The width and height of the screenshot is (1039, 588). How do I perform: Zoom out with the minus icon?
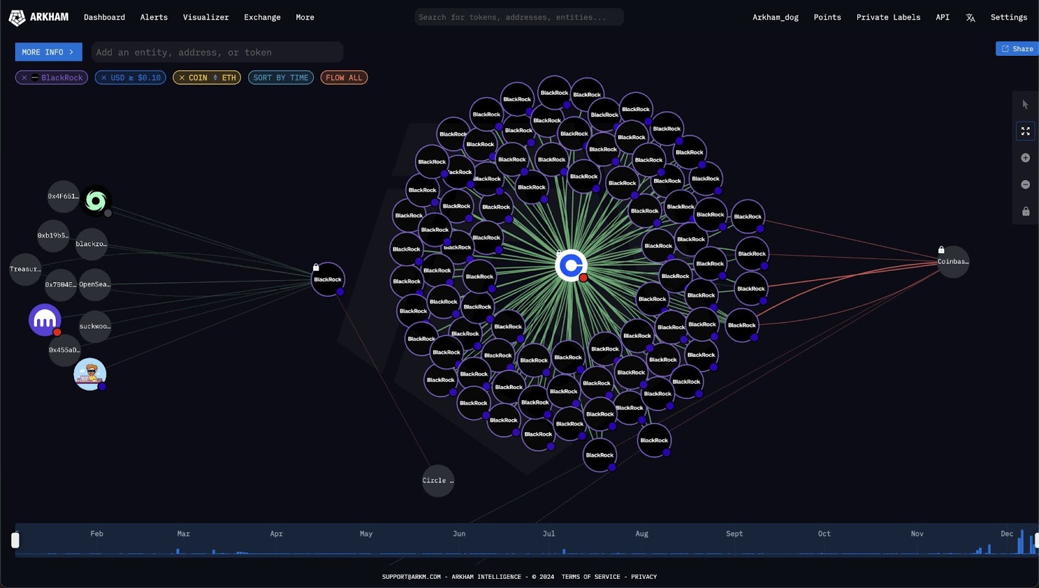pos(1025,185)
